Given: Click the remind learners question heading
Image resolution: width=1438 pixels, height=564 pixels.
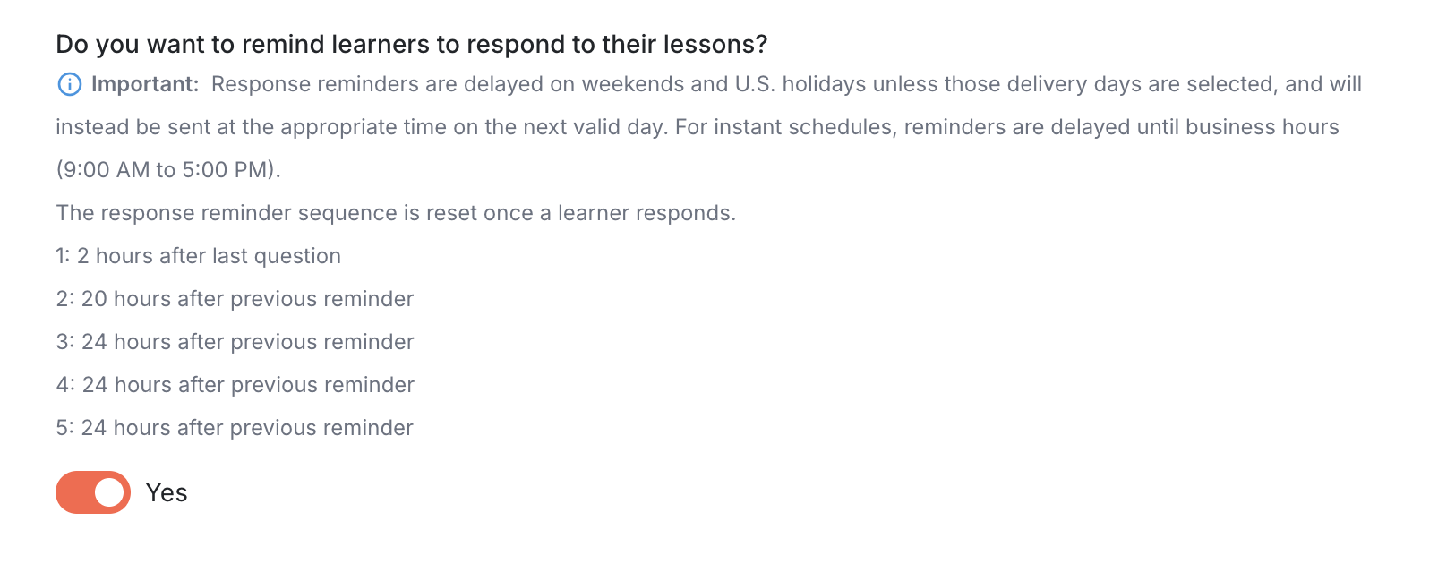Looking at the screenshot, I should point(412,45).
